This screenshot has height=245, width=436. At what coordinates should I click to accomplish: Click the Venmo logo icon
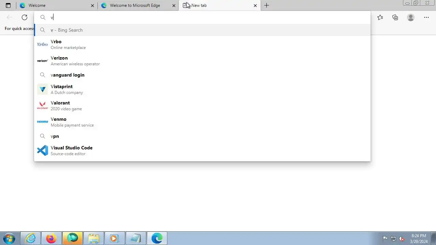43,122
